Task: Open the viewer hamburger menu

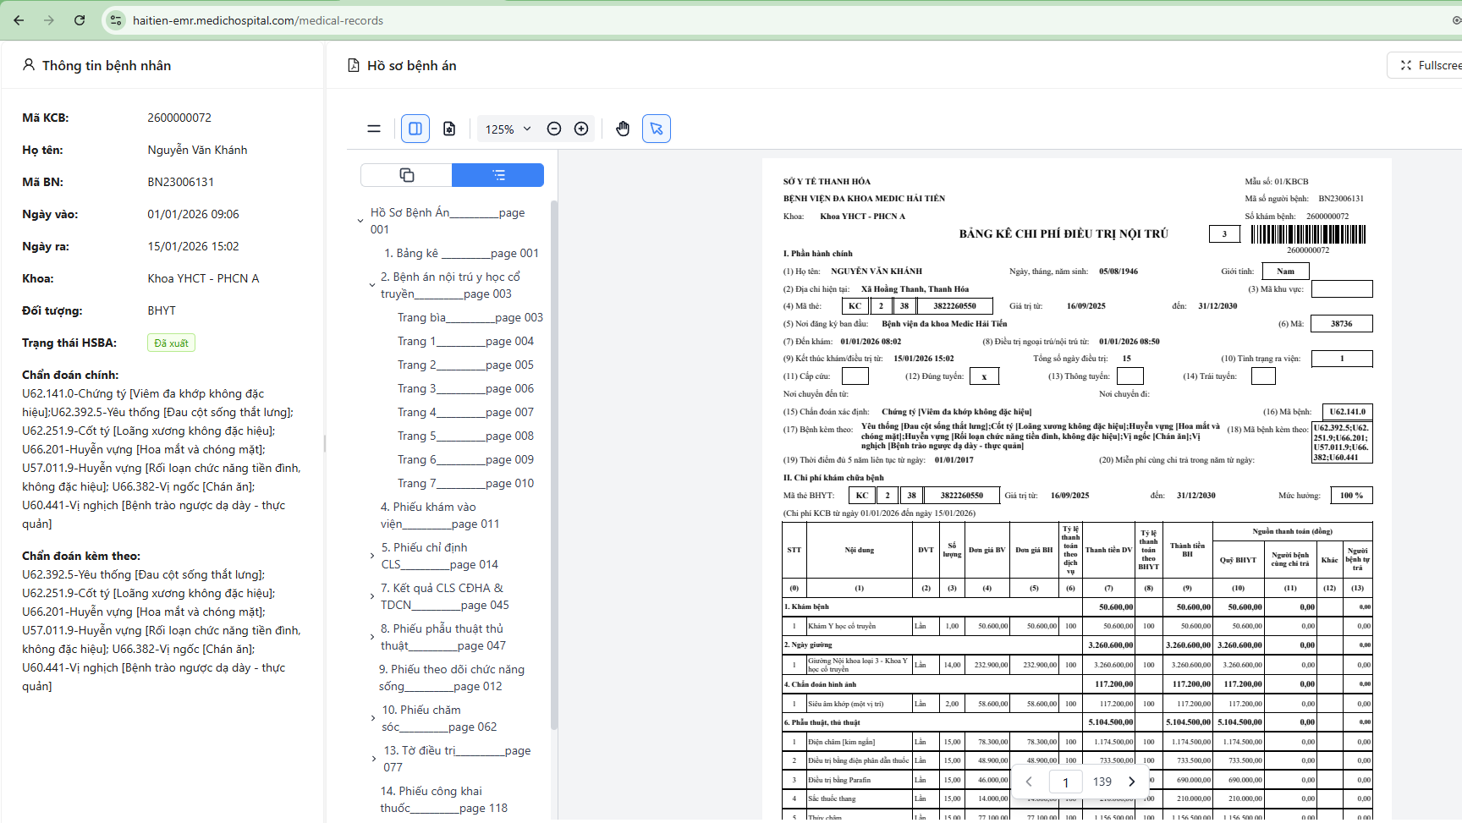Action: tap(373, 129)
